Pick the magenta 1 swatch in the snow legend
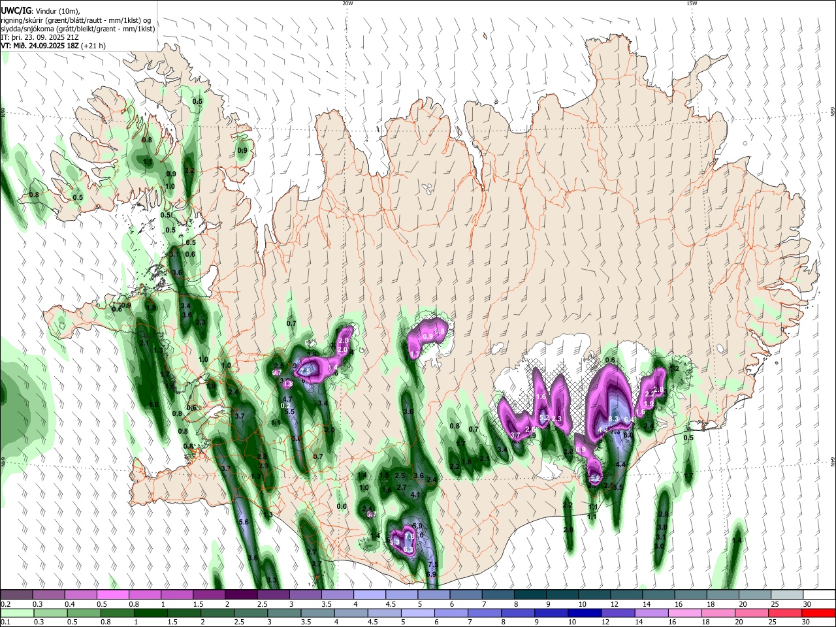This screenshot has height=627, width=836. pyautogui.click(x=177, y=594)
